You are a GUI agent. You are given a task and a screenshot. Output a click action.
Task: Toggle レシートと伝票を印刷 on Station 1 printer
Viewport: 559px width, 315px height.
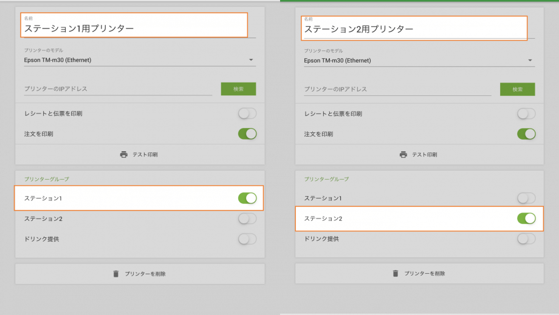tap(247, 113)
